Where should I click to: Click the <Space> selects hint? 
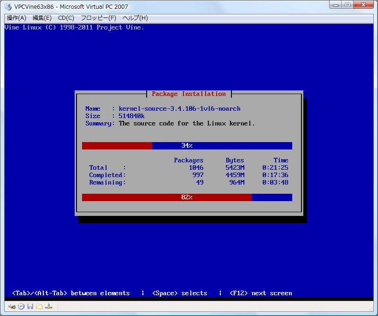[180, 293]
